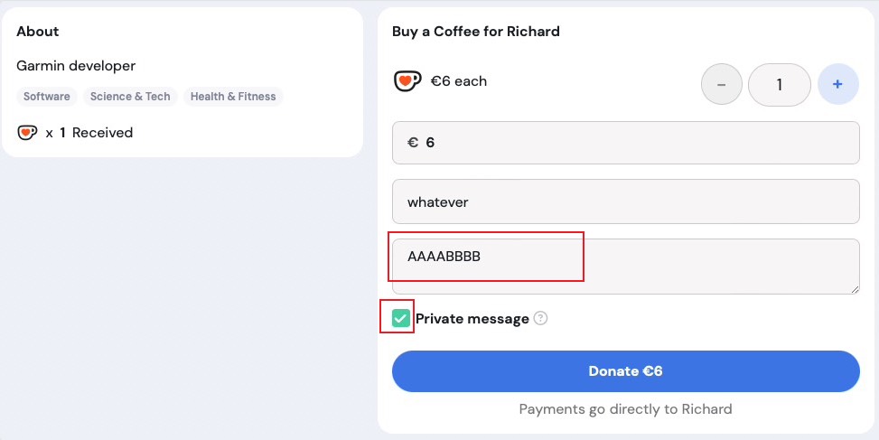Focus the euro amount field showing 6

click(626, 143)
